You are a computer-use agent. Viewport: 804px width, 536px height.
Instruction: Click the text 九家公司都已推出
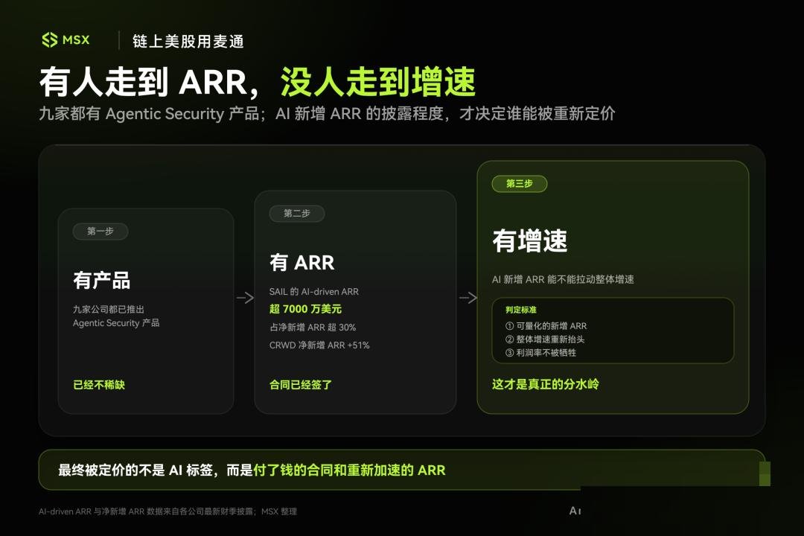pyautogui.click(x=109, y=309)
